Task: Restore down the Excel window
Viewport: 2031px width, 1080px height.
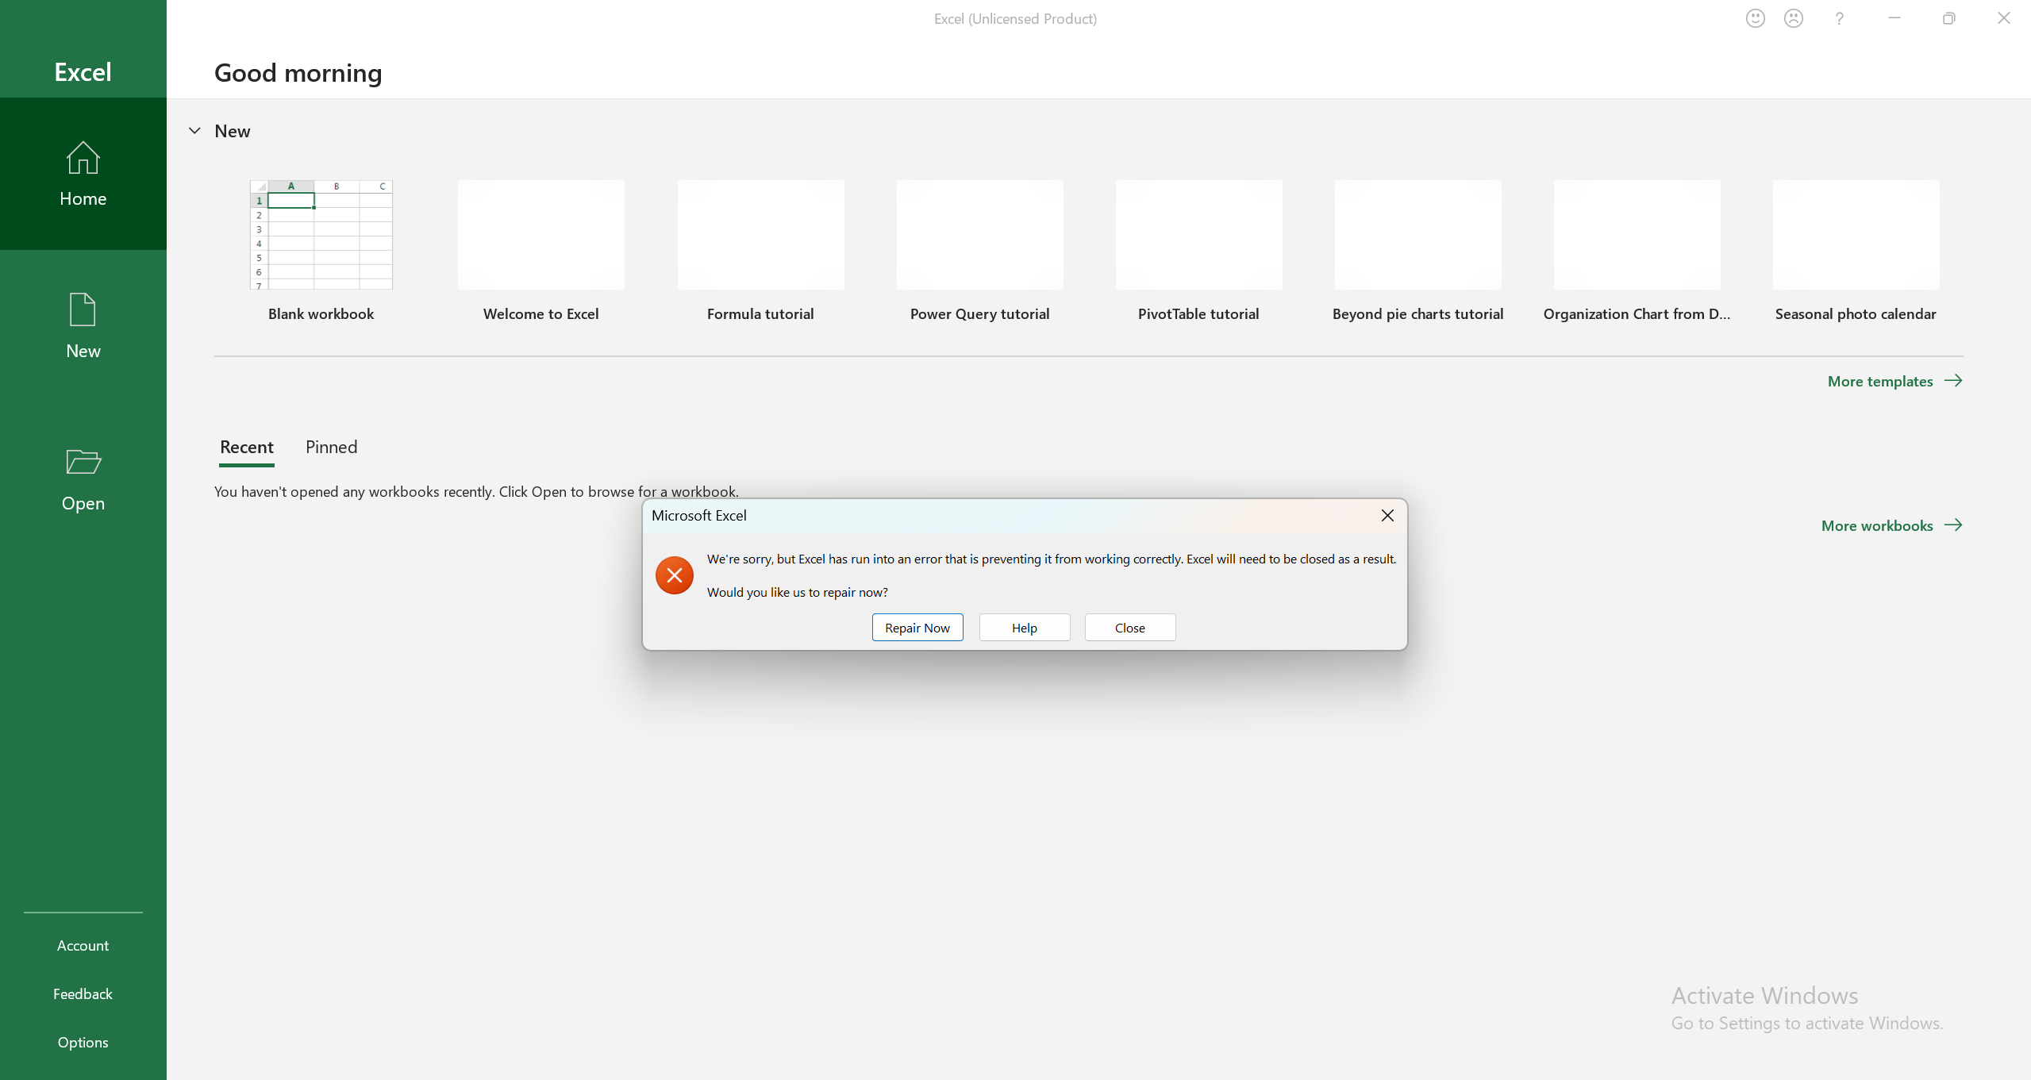Action: [1948, 18]
